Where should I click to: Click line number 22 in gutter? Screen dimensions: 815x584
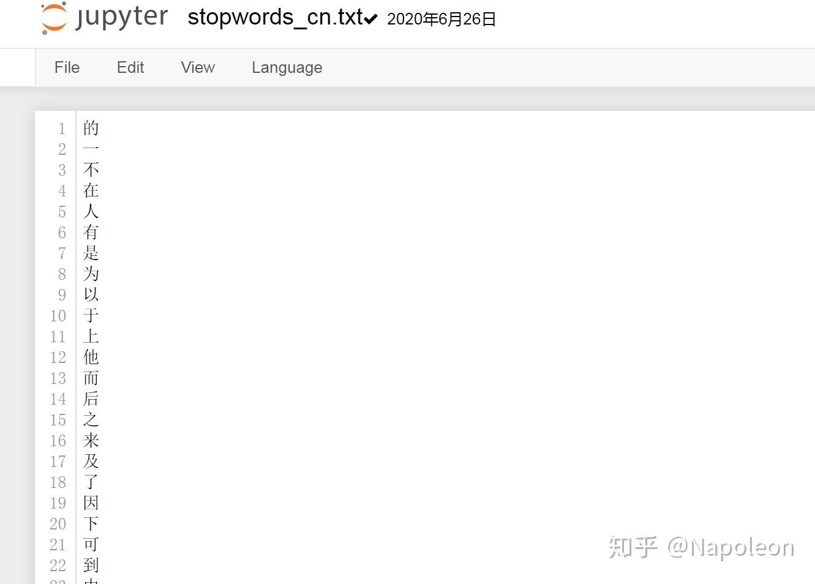coord(58,566)
